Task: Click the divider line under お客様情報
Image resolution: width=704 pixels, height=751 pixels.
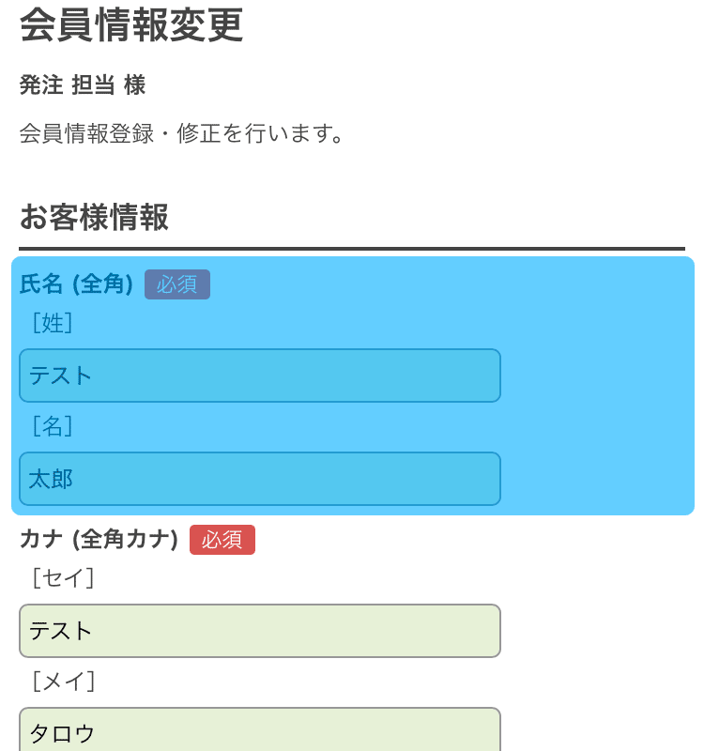Action: pos(352,249)
